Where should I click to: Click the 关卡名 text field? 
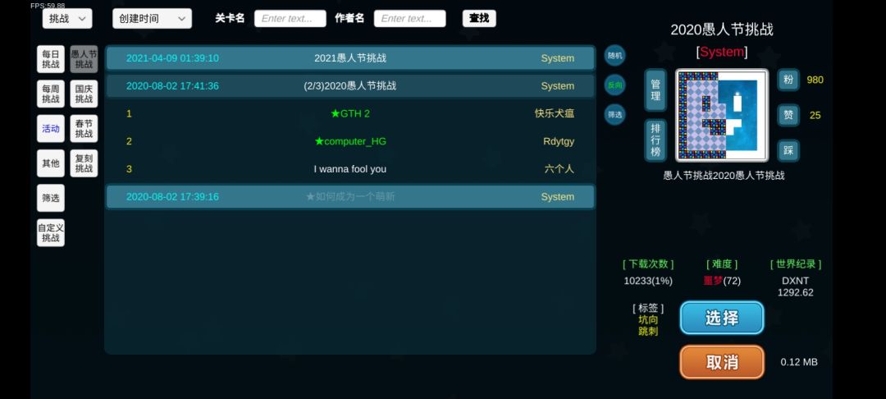click(290, 19)
